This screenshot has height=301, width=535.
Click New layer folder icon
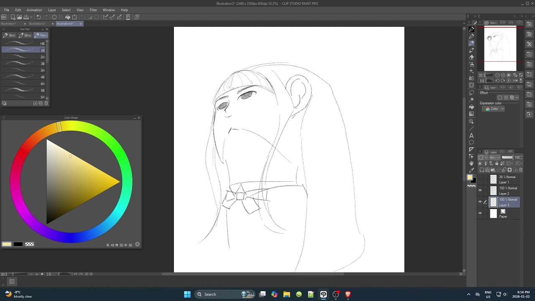point(493,170)
